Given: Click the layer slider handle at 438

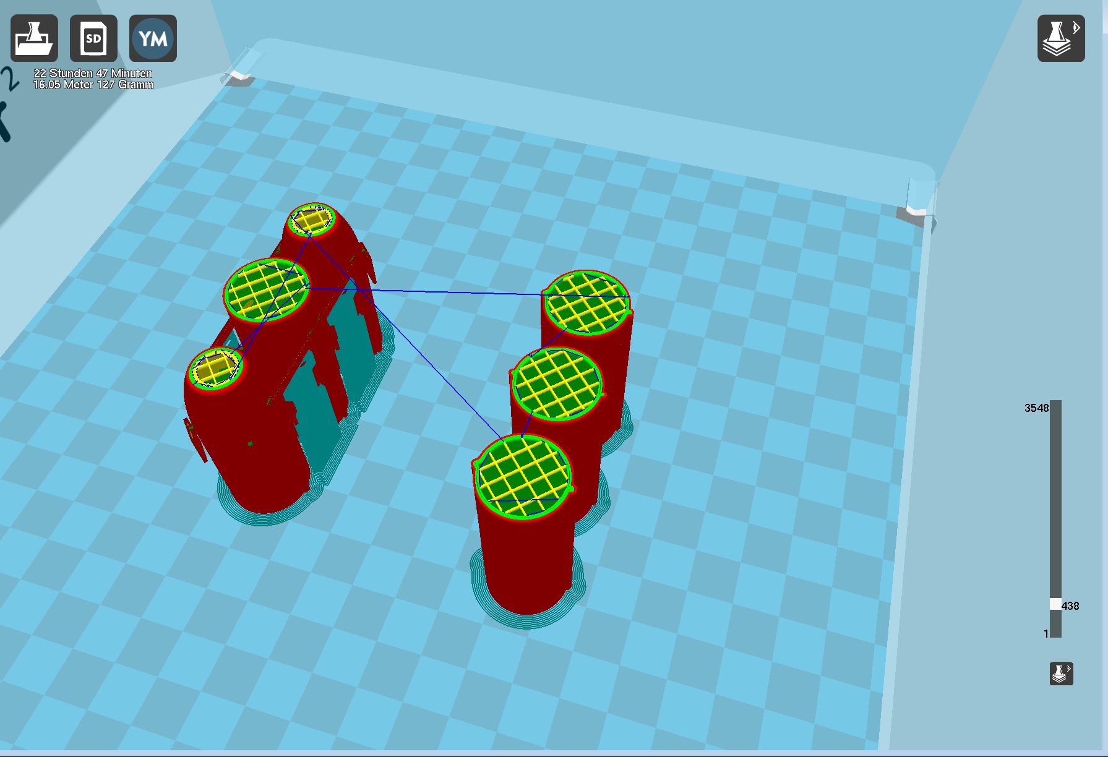Looking at the screenshot, I should pos(1055,604).
